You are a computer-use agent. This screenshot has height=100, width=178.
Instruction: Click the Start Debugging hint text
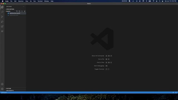(99, 66)
